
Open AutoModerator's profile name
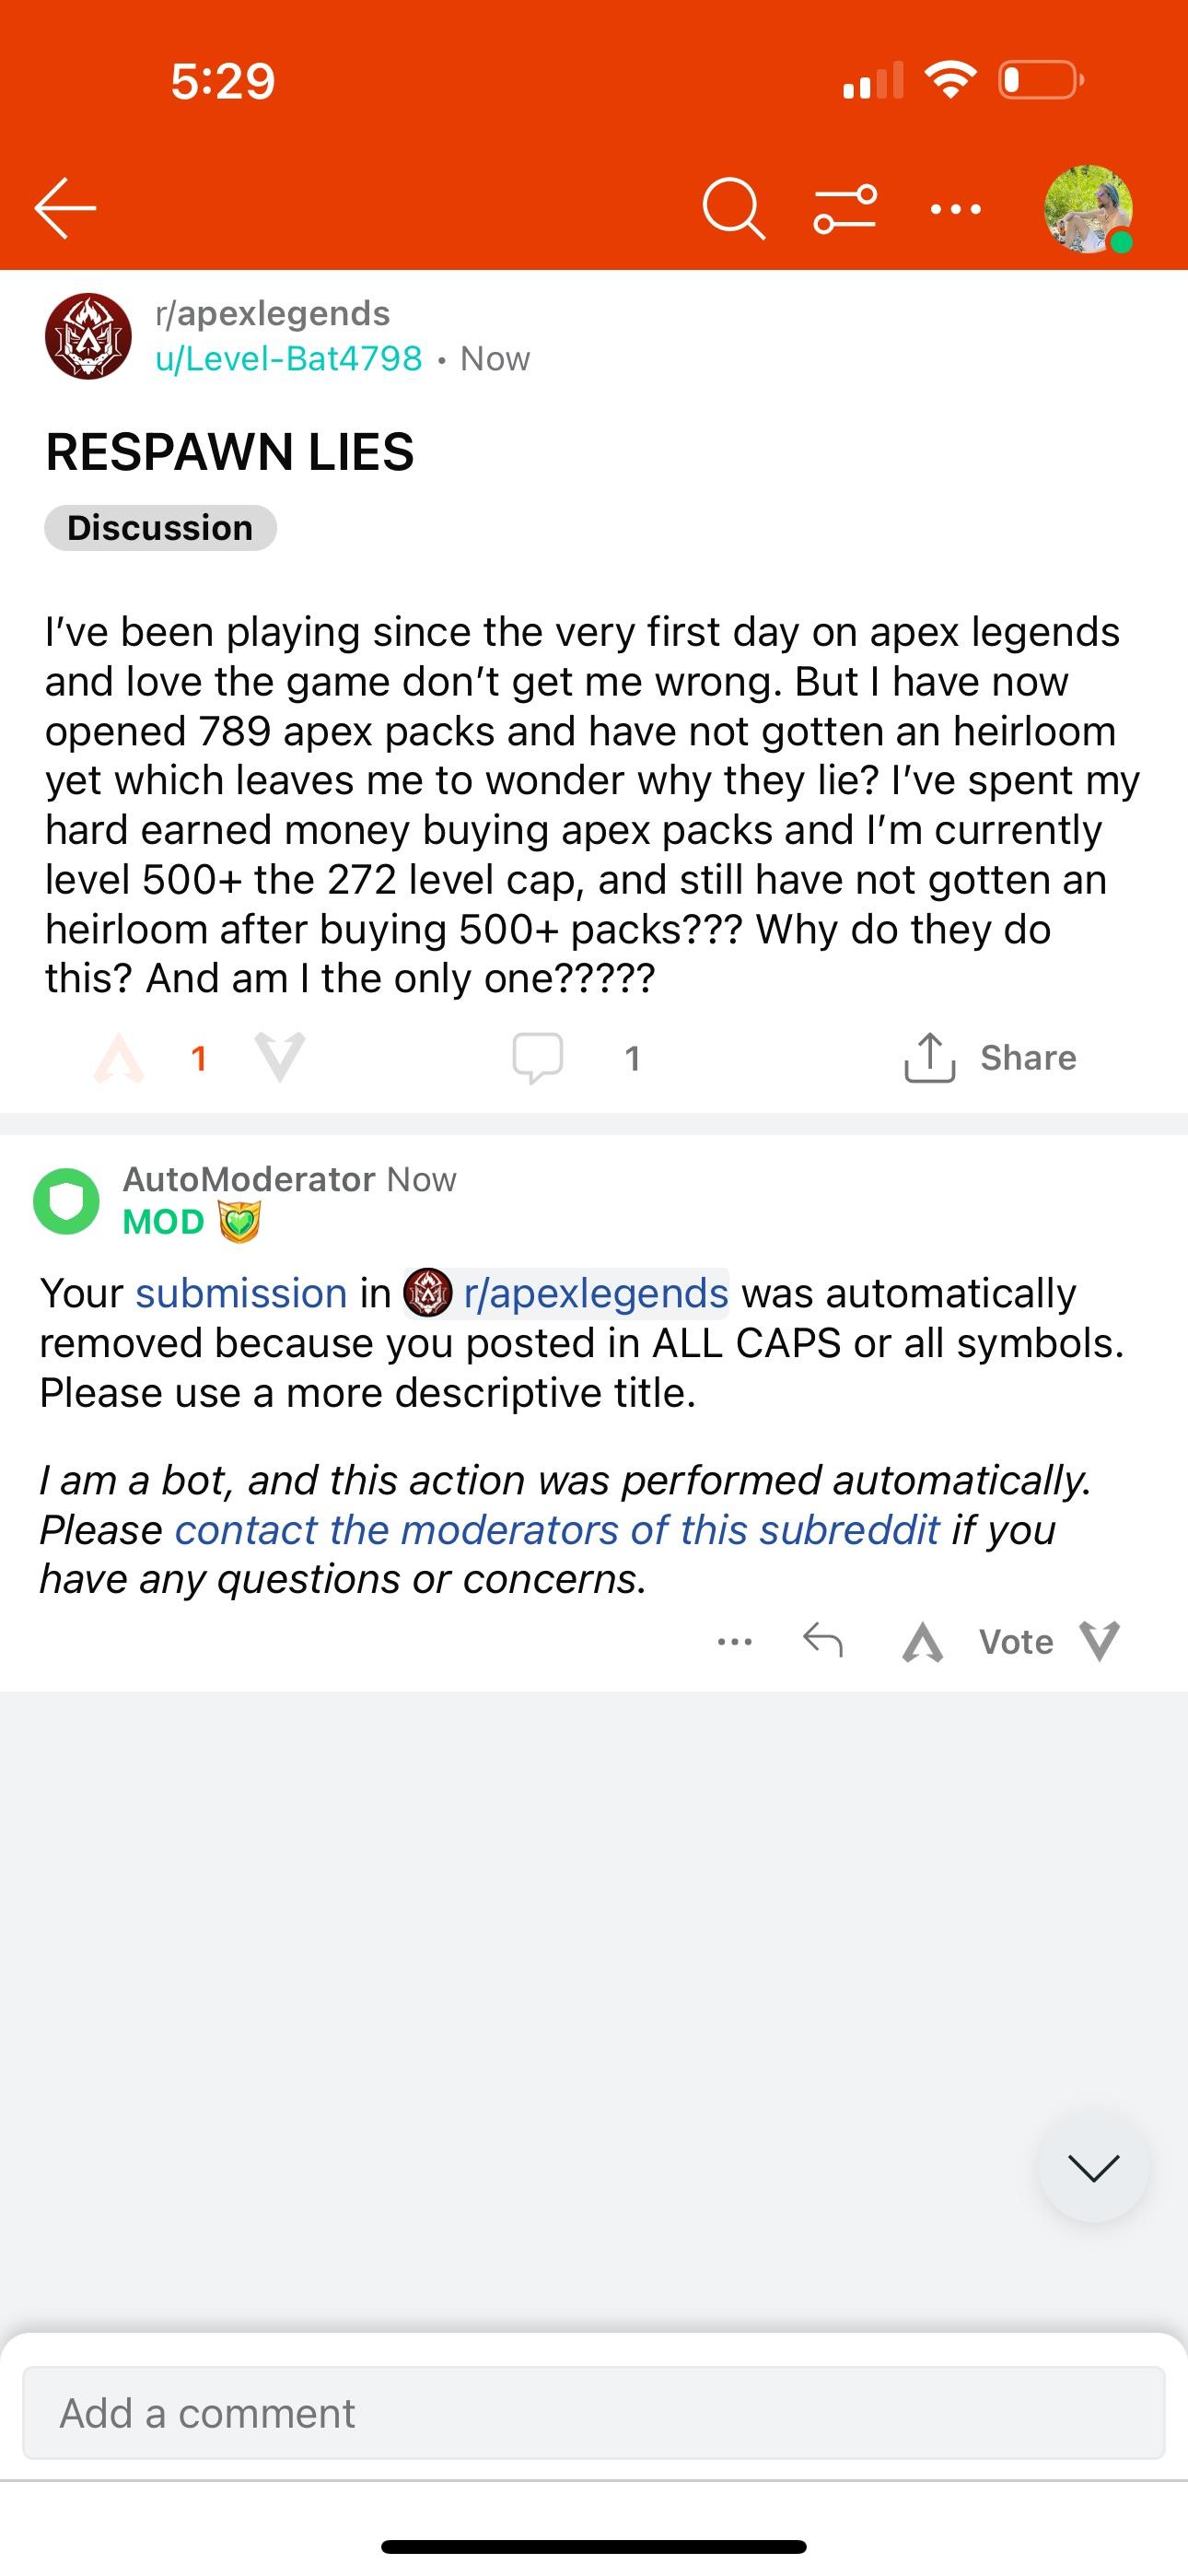click(x=248, y=1180)
